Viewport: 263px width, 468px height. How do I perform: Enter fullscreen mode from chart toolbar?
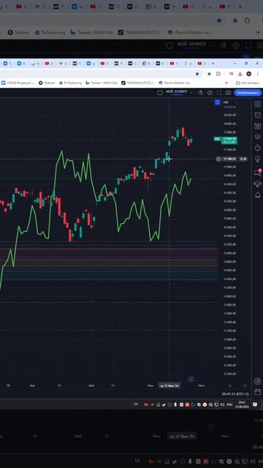(219, 93)
